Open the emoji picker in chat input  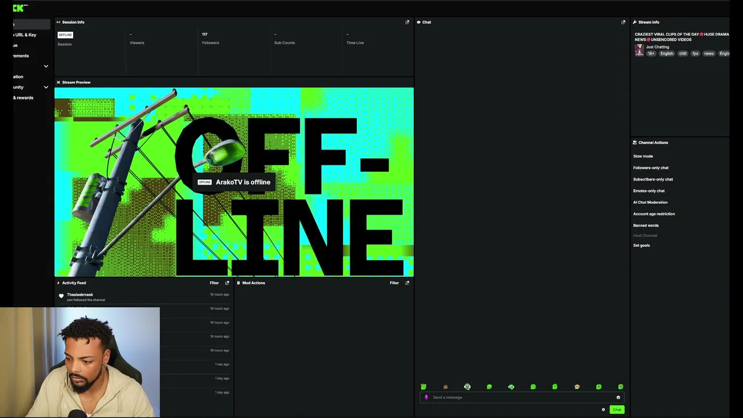click(618, 397)
